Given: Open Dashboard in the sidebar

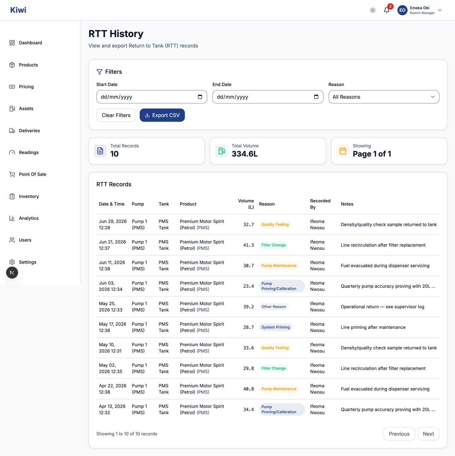Looking at the screenshot, I should [30, 43].
